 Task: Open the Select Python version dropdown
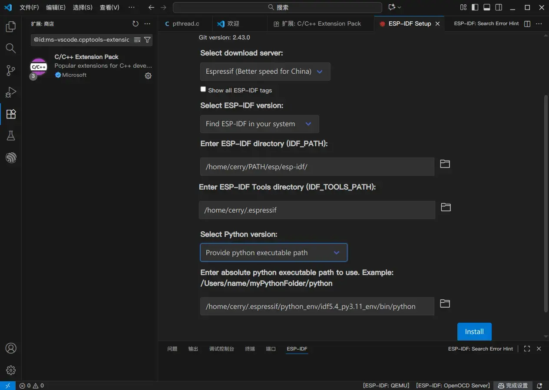274,252
